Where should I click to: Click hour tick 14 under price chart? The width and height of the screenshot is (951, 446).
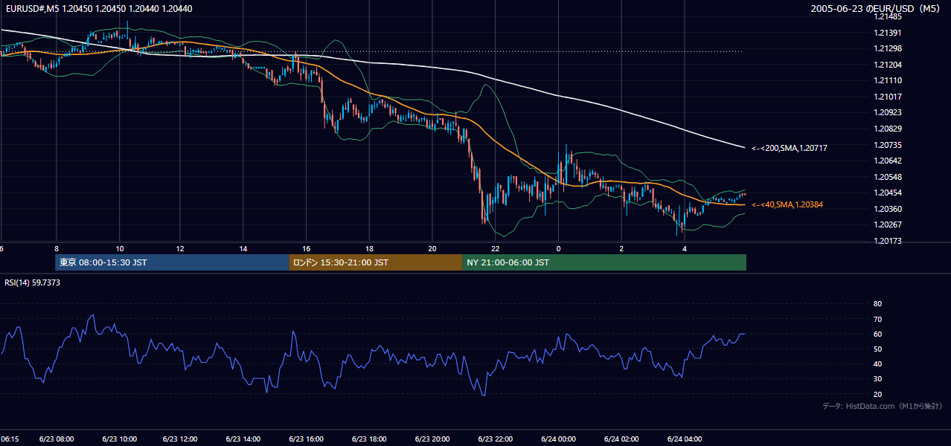coord(243,248)
